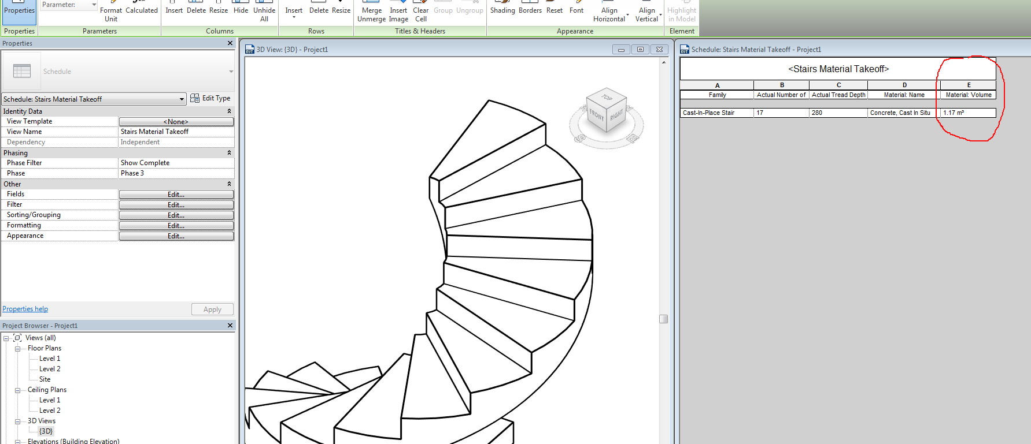Collapse the Phasing section

click(229, 152)
